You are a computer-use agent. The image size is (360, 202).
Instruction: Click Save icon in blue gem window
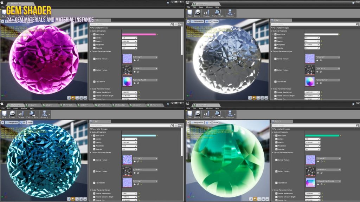tap(4, 114)
